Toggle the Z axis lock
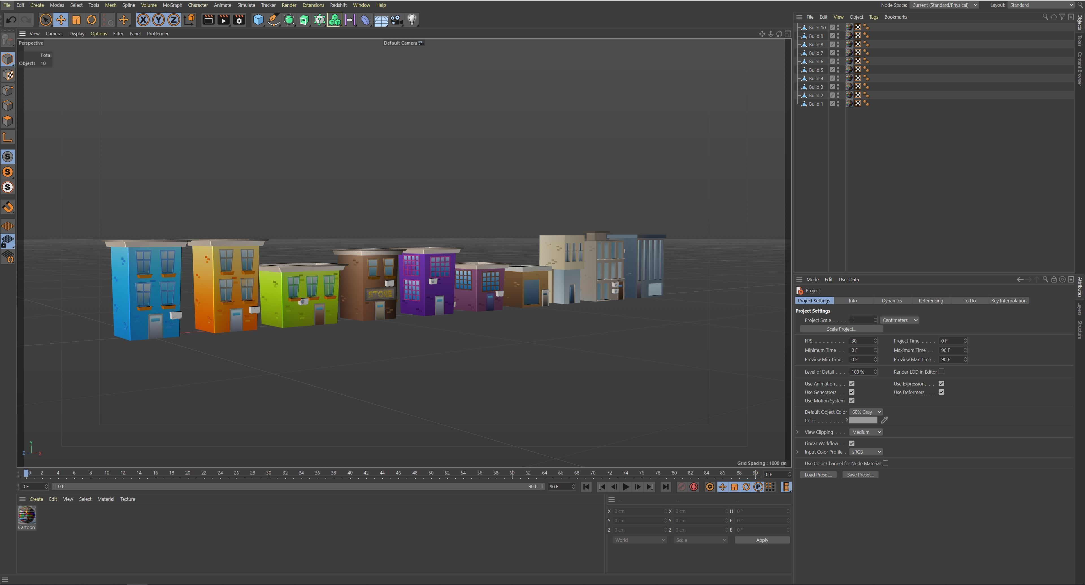This screenshot has height=585, width=1085. click(x=173, y=20)
